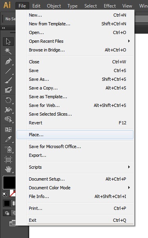The width and height of the screenshot is (148, 238).
Task: Select the Pen tool
Action: point(8,61)
